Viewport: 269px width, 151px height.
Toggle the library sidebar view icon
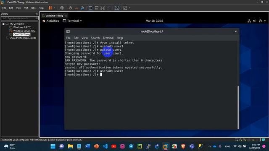coord(91,8)
